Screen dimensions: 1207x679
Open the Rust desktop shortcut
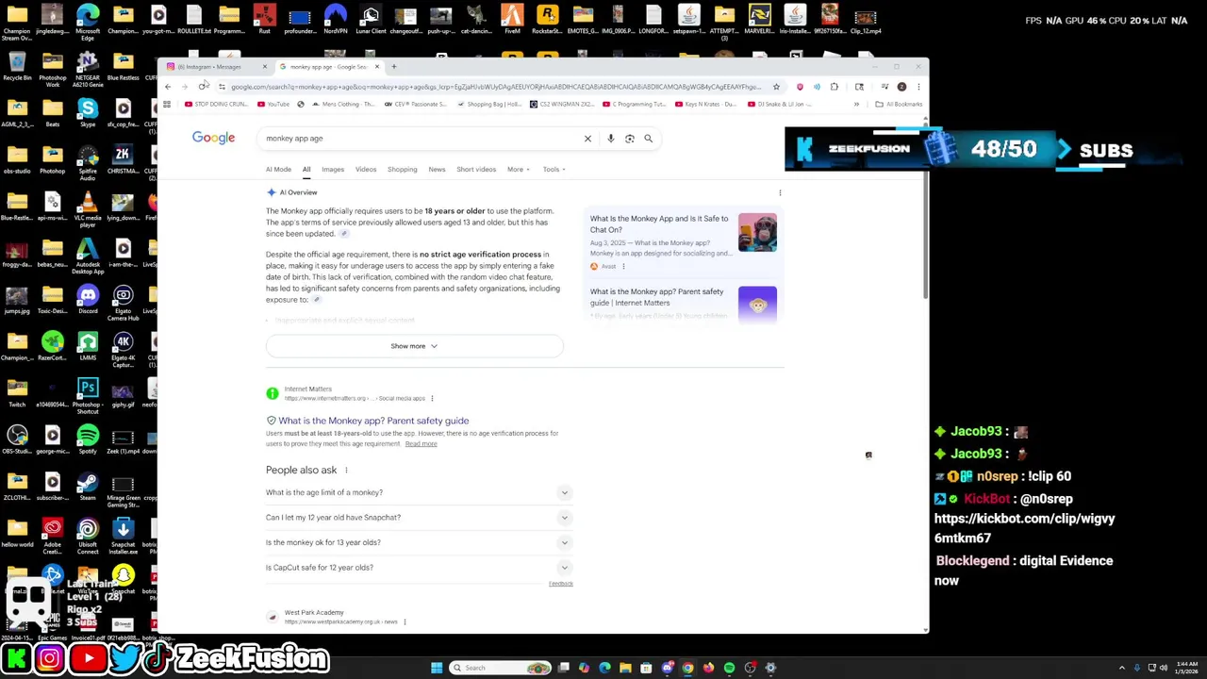click(264, 19)
